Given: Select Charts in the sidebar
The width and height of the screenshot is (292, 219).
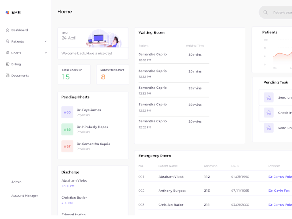Looking at the screenshot, I should (x=16, y=53).
